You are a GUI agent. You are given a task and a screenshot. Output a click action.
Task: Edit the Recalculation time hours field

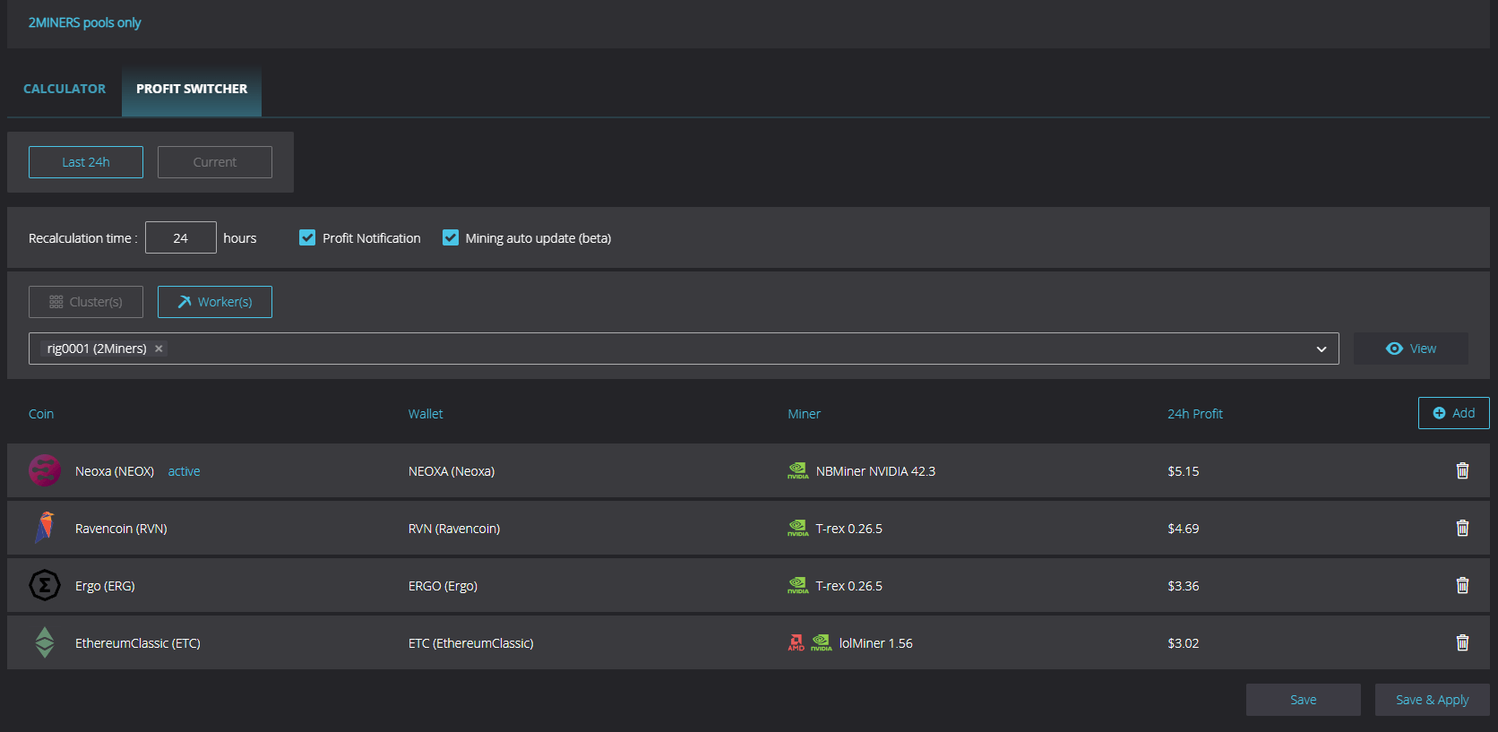181,237
